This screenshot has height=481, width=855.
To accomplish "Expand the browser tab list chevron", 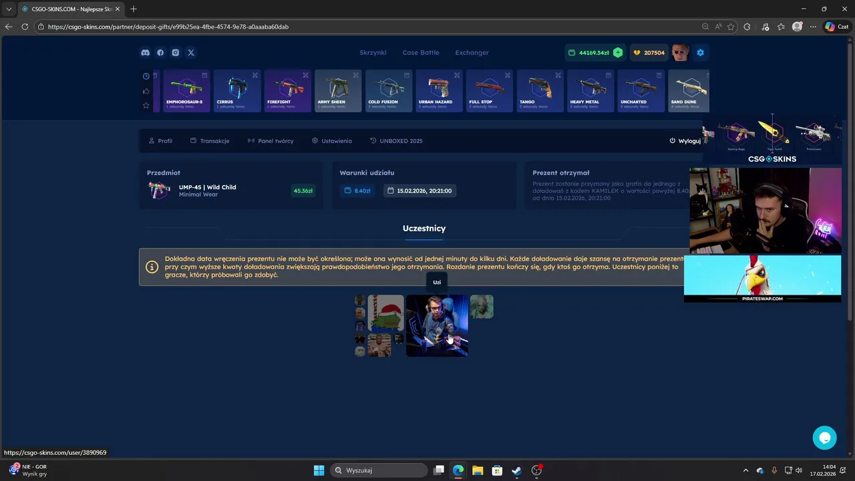I will point(9,9).
